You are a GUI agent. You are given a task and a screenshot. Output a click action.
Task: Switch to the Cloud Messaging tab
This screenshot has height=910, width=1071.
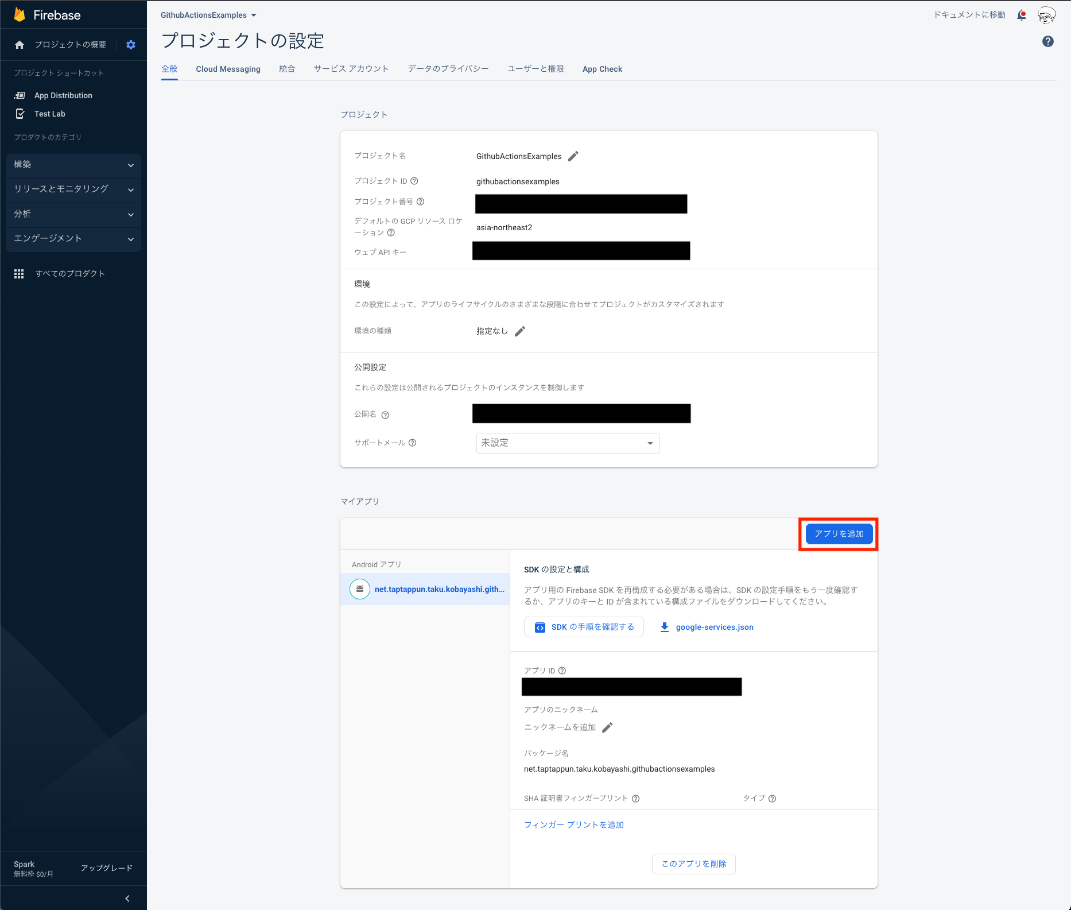click(x=228, y=69)
